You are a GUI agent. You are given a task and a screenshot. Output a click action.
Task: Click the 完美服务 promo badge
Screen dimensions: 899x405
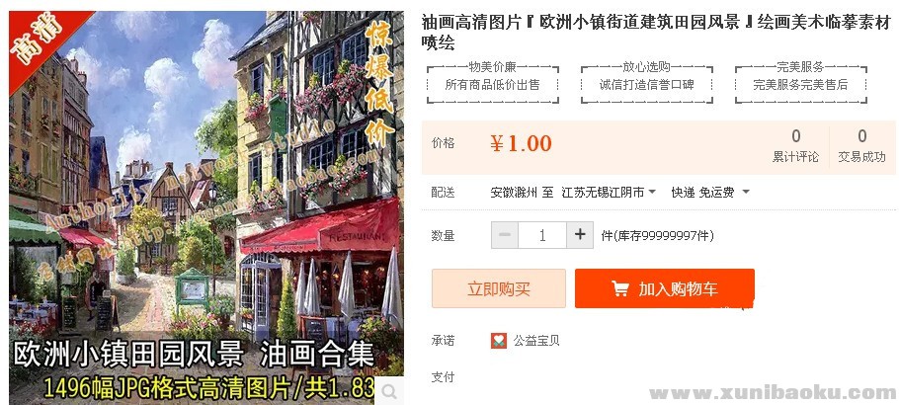[x=801, y=84]
